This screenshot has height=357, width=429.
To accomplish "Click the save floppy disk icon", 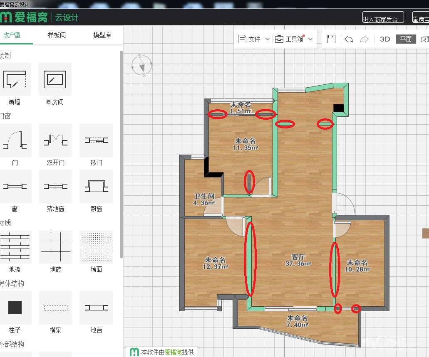I will point(331,39).
